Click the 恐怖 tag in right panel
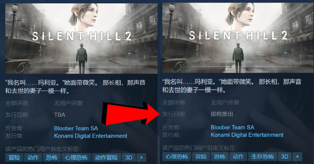The height and width of the screenshot is (164, 314). point(220,157)
